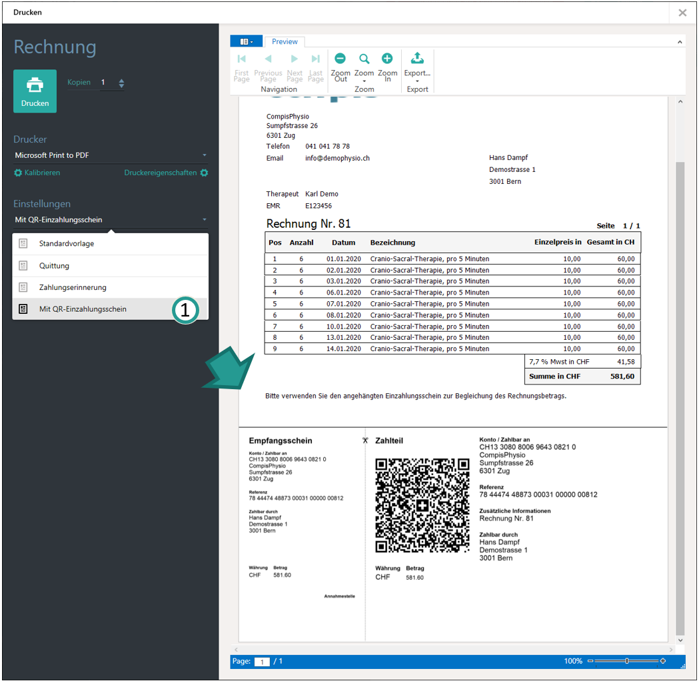The height and width of the screenshot is (681, 699).
Task: Select the Zoom In tool
Action: point(387,67)
